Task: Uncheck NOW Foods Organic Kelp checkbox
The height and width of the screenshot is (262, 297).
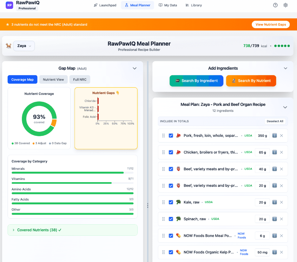Action: pyautogui.click(x=171, y=252)
